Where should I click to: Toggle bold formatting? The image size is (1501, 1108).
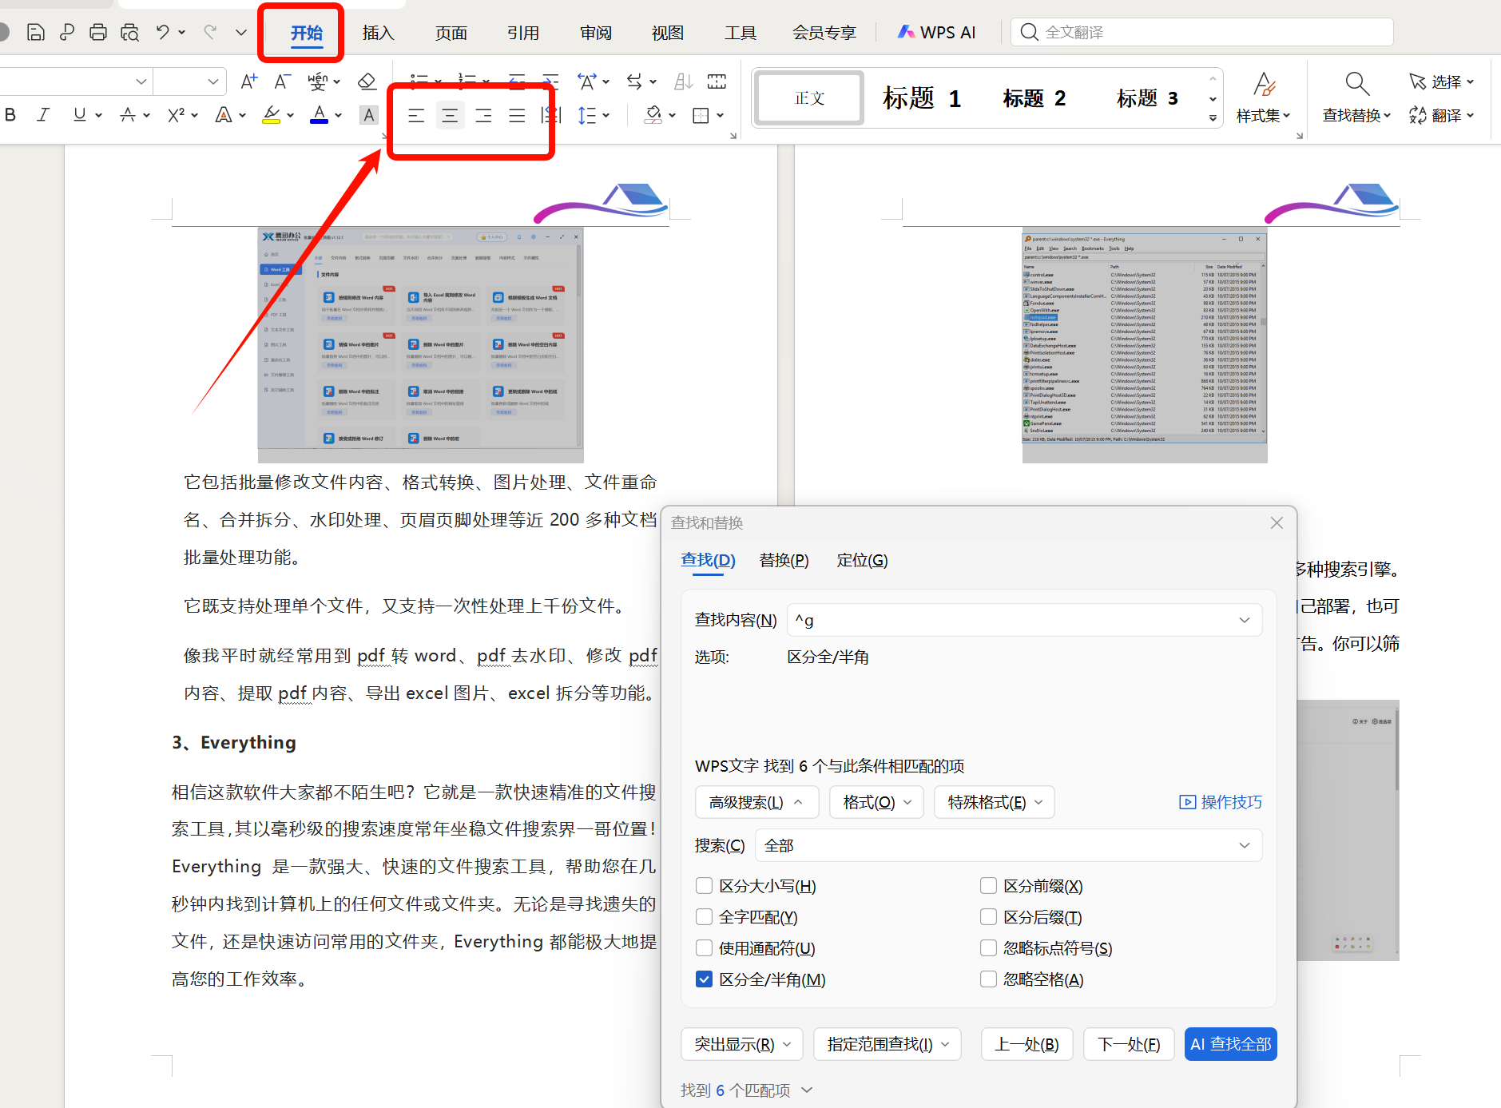coord(10,114)
